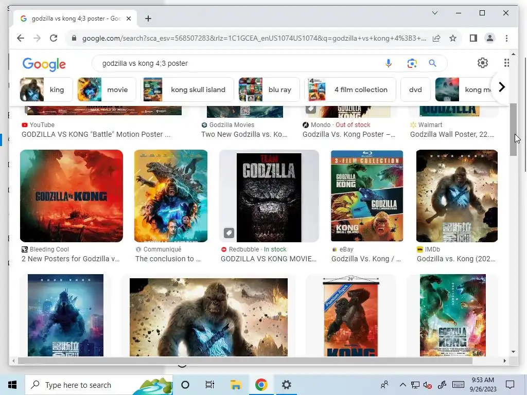The height and width of the screenshot is (395, 527).
Task: Show more filter chips with right arrow
Action: click(501, 87)
